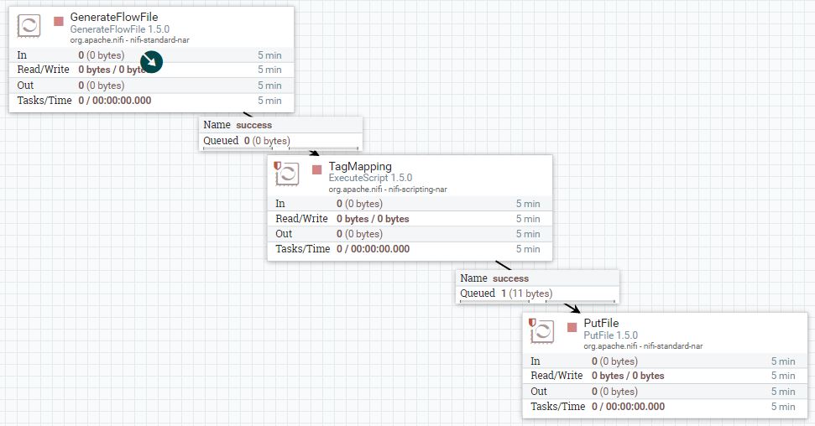Select the TagMapping processor title

(360, 166)
